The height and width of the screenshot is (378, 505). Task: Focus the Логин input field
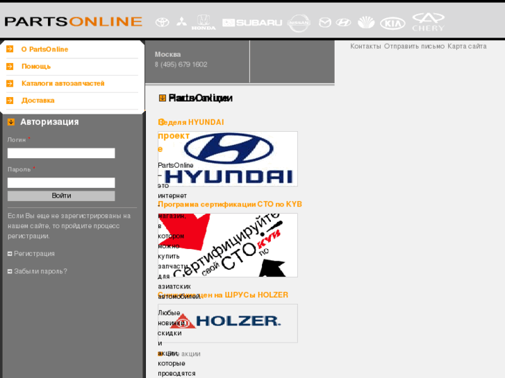pos(61,153)
